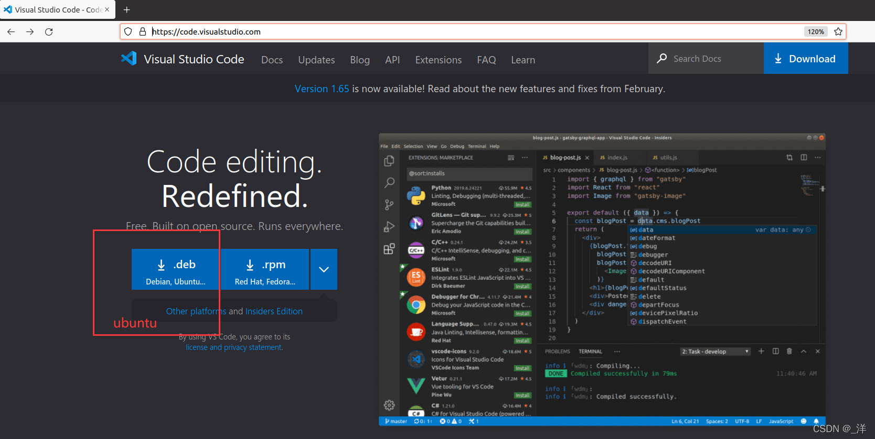Click the Terminal menu in editor screenshot
The height and width of the screenshot is (439, 875).
click(x=477, y=146)
